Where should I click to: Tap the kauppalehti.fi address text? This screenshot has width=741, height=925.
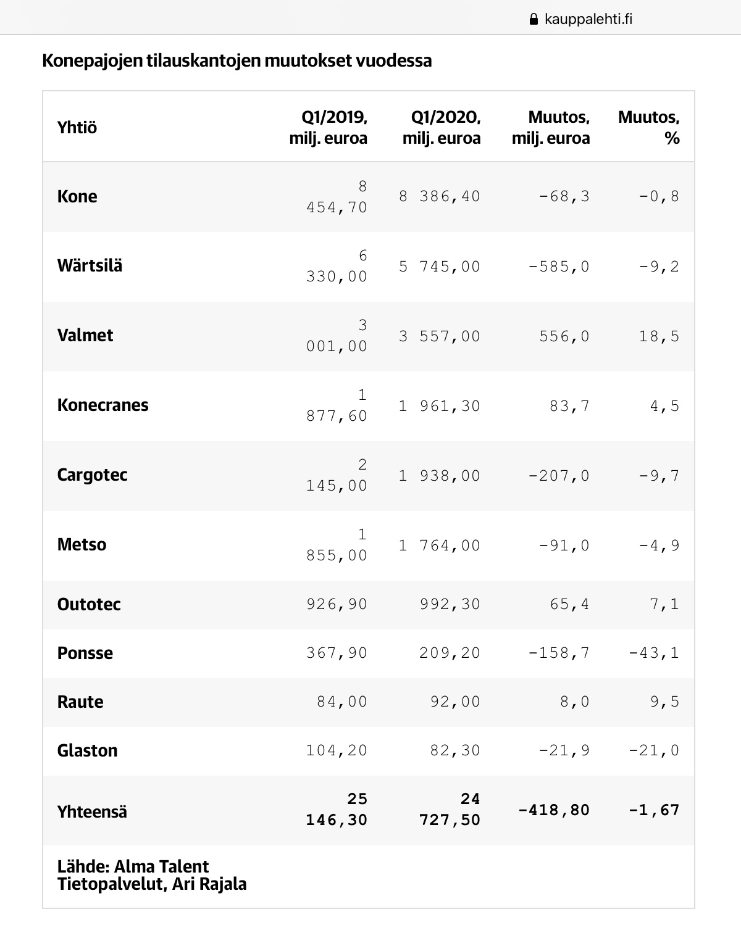(x=588, y=19)
